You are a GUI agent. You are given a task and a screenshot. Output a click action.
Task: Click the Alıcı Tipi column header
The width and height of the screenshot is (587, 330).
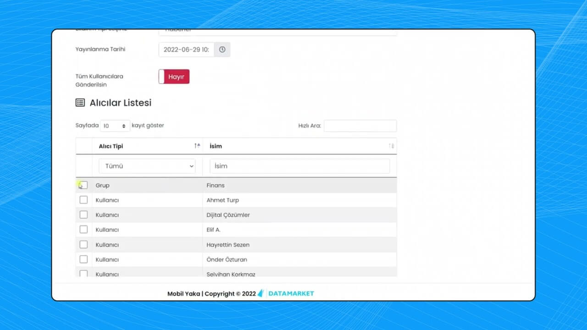click(x=111, y=146)
